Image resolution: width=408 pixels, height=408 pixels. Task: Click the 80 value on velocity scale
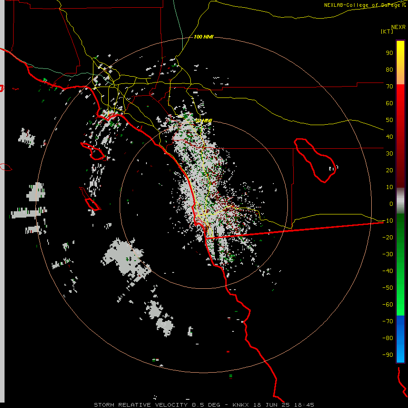tap(389, 69)
